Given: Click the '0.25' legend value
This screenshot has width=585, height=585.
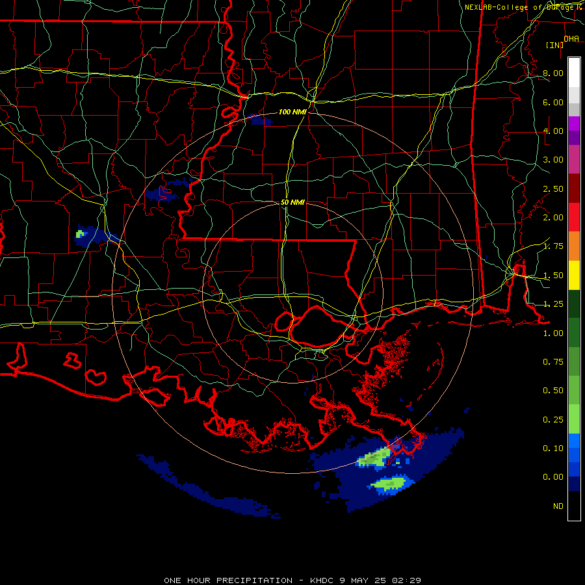Looking at the screenshot, I should (x=553, y=420).
